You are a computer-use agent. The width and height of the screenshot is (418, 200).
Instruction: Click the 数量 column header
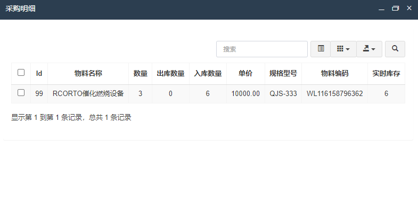[141, 74]
